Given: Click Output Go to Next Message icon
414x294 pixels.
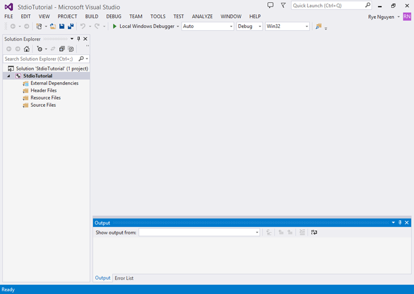Looking at the screenshot, I should [290, 233].
